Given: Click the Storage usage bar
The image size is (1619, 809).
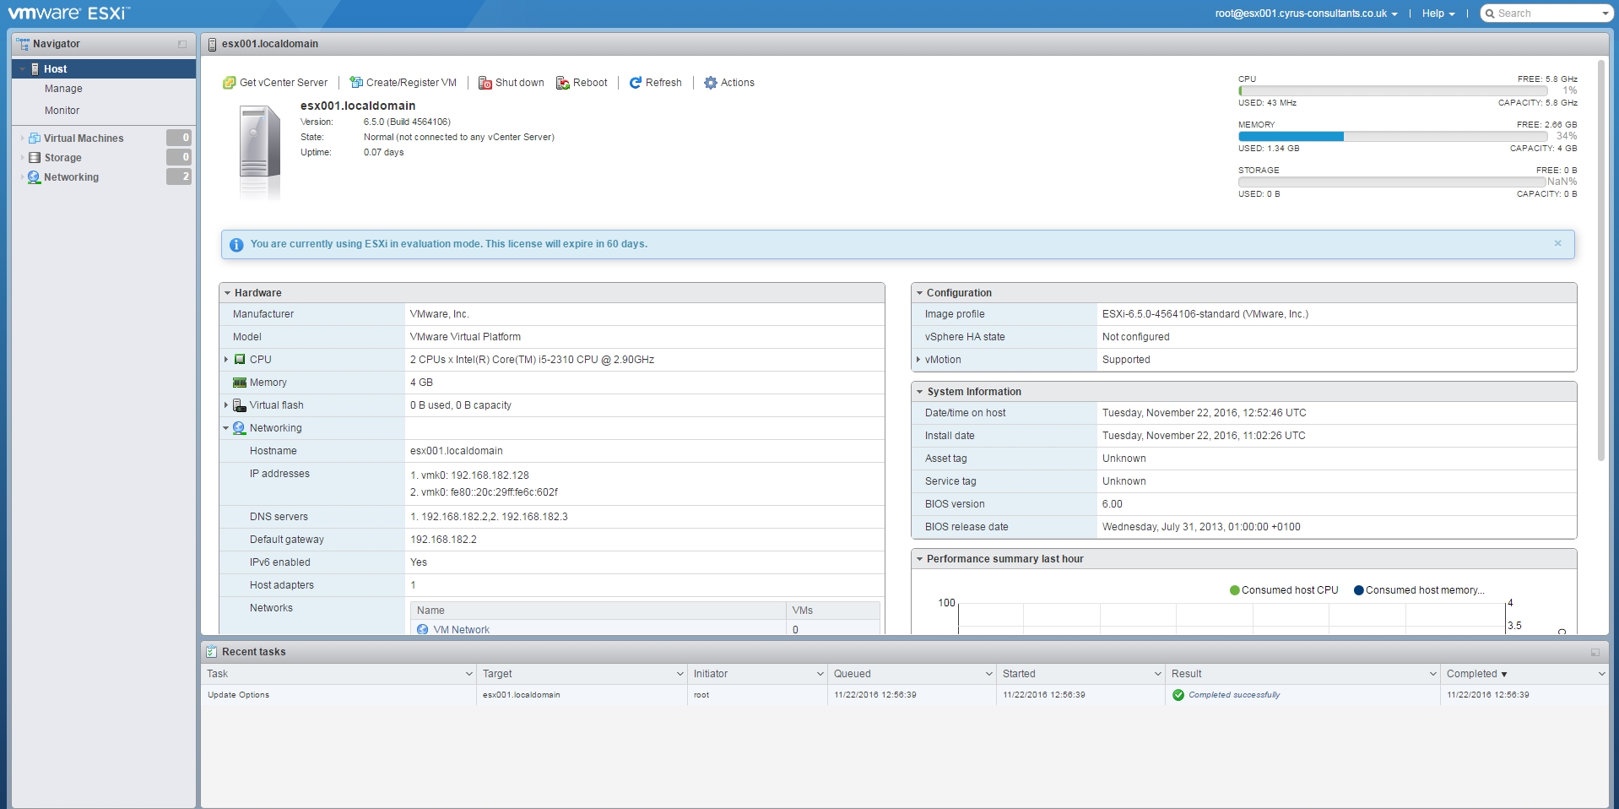Looking at the screenshot, I should pos(1393,182).
